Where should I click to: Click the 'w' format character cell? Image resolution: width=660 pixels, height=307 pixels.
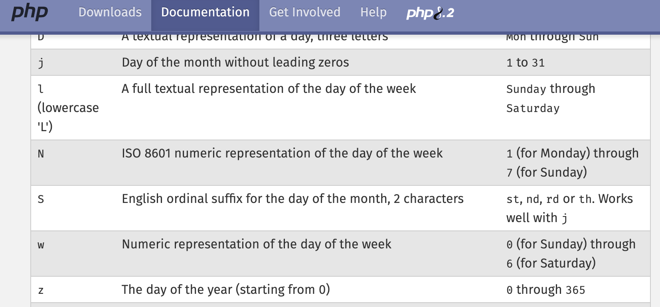(41, 245)
